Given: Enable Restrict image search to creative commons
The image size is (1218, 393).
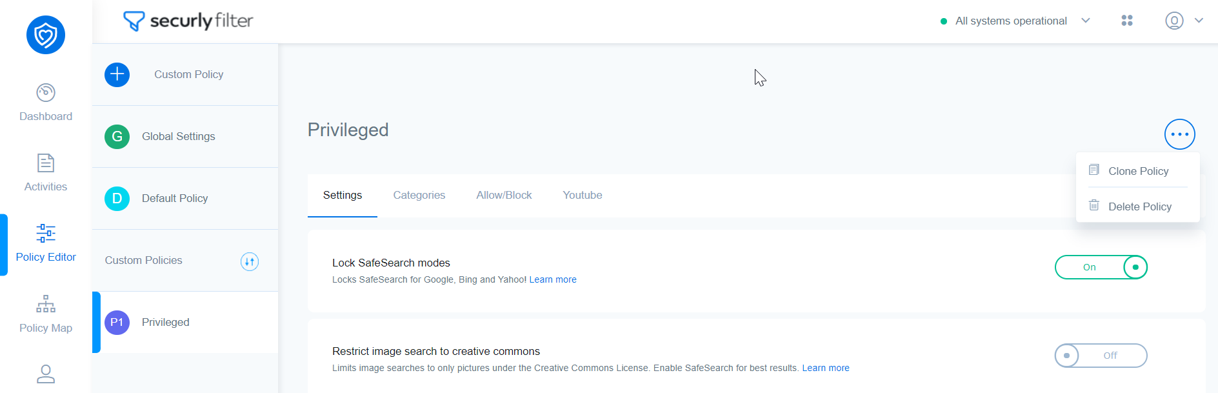Looking at the screenshot, I should coord(1101,356).
